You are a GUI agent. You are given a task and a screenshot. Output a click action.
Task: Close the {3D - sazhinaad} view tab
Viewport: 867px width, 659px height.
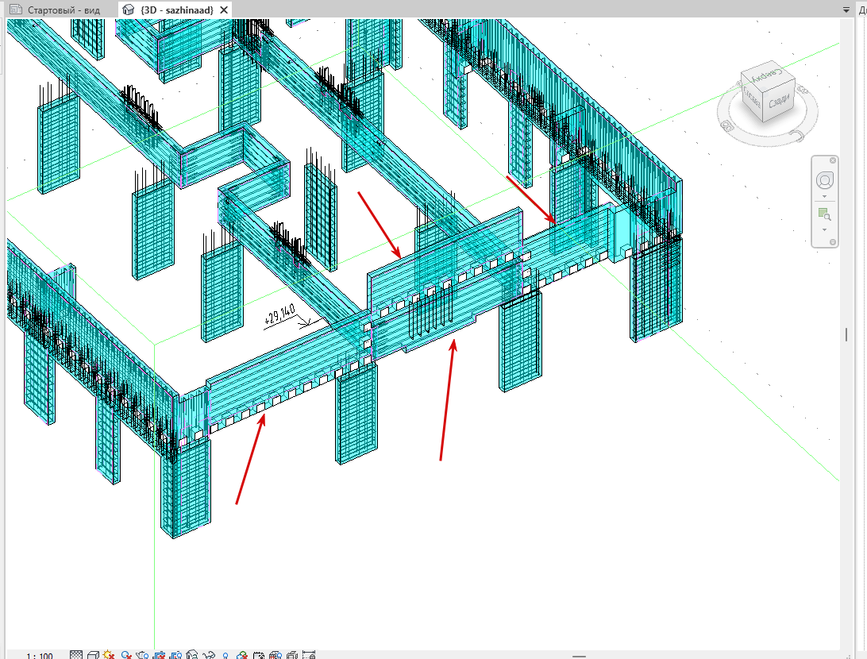223,10
